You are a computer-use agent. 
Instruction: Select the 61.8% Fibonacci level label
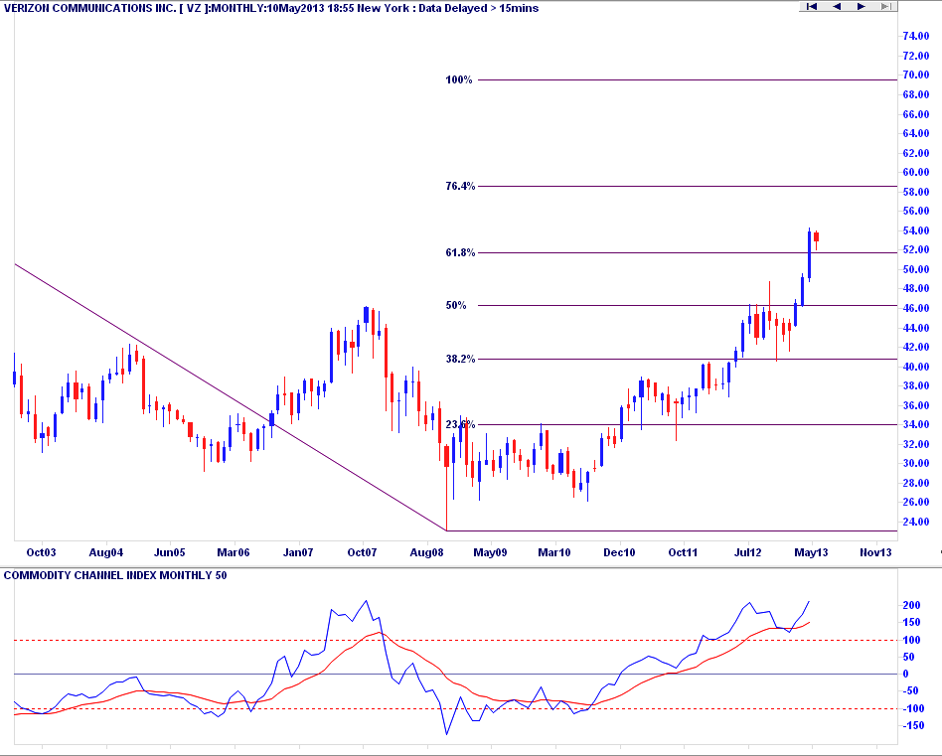coord(460,252)
